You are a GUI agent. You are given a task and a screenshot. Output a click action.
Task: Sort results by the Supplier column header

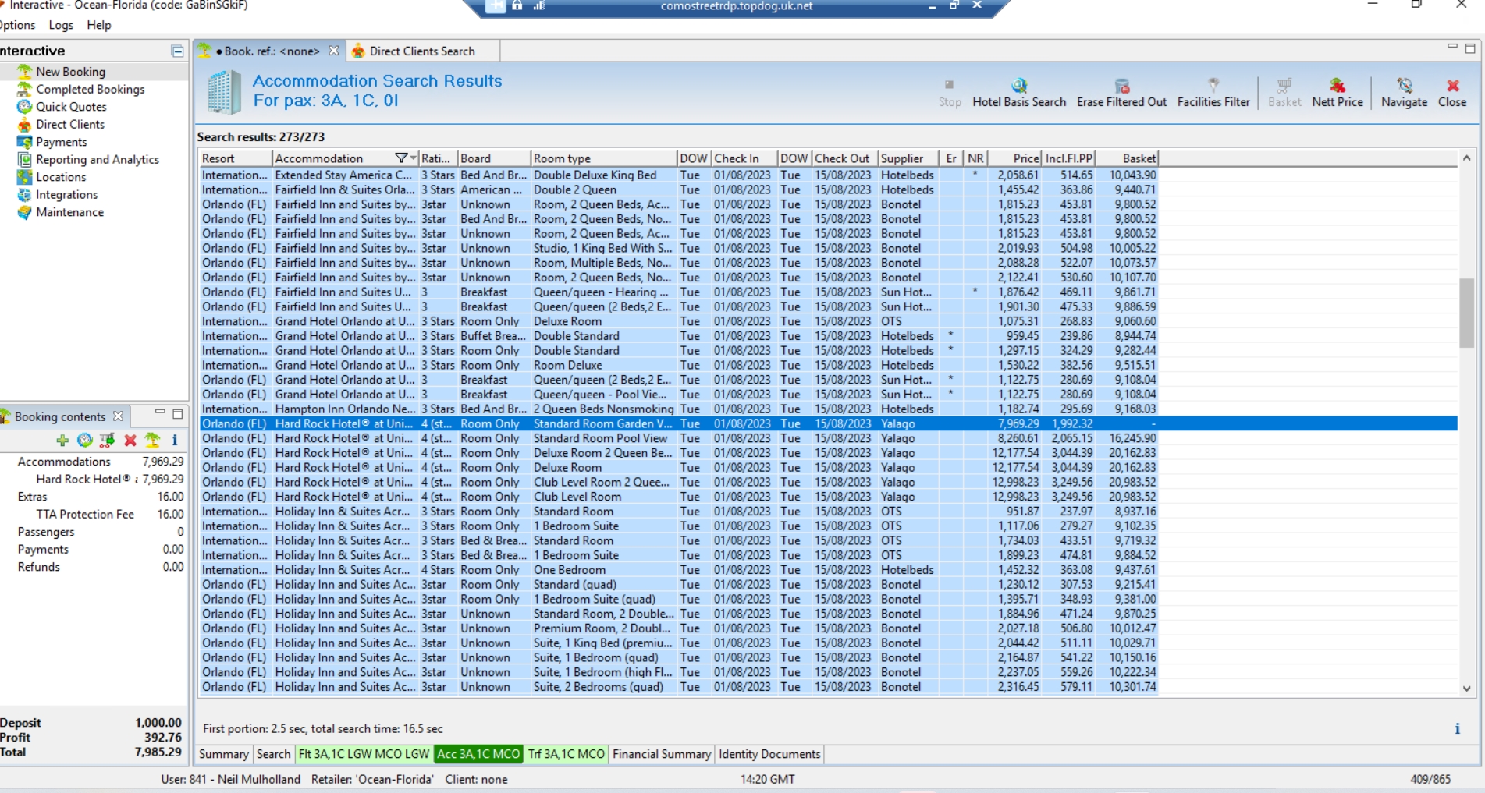pyautogui.click(x=908, y=158)
